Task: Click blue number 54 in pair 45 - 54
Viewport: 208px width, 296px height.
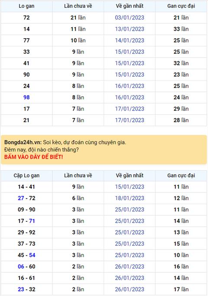Action: tap(32, 255)
